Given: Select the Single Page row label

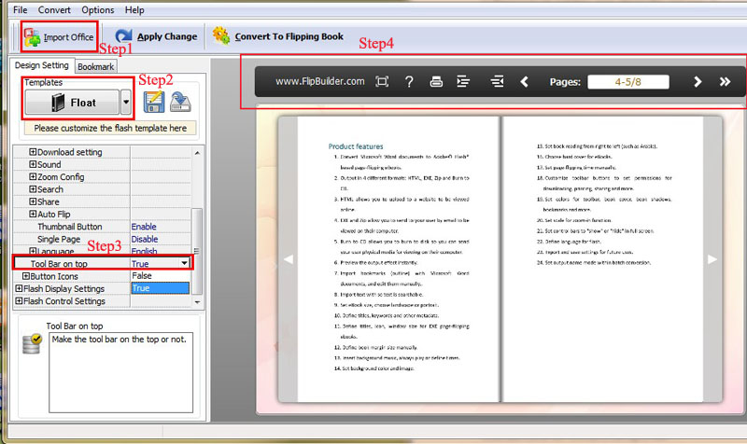Looking at the screenshot, I should [59, 239].
